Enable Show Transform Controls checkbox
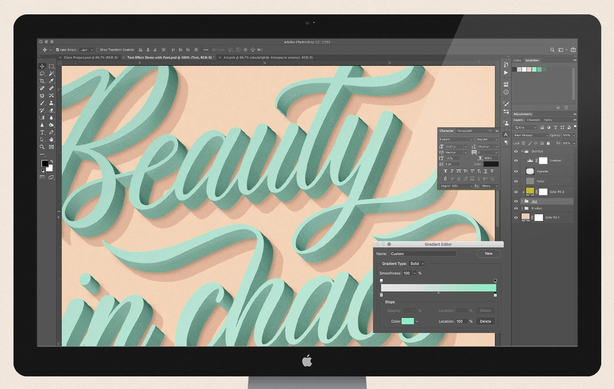 coord(98,50)
